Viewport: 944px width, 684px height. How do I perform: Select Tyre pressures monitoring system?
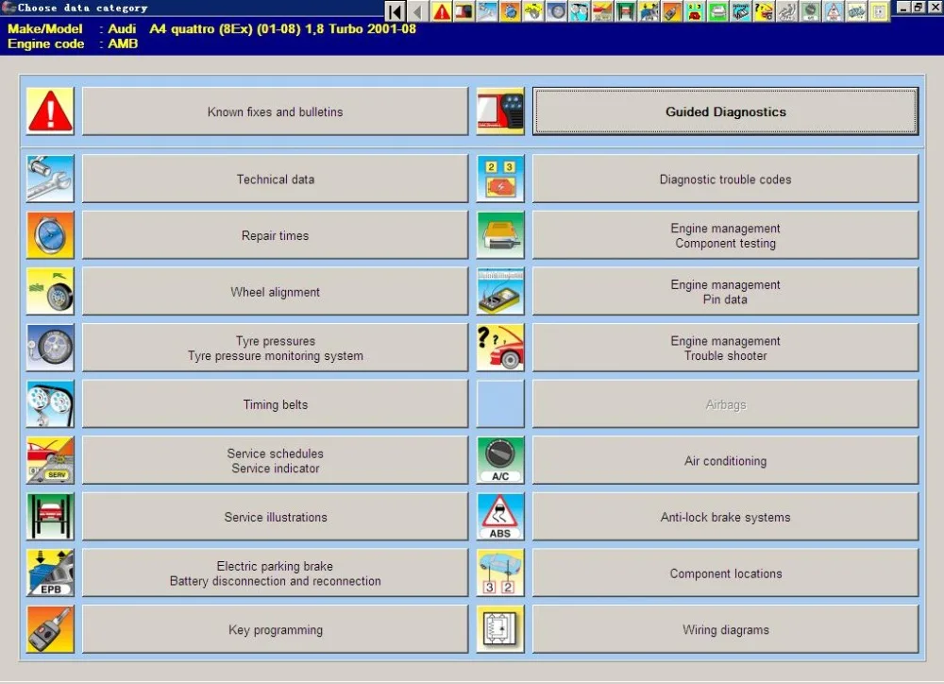(x=275, y=347)
